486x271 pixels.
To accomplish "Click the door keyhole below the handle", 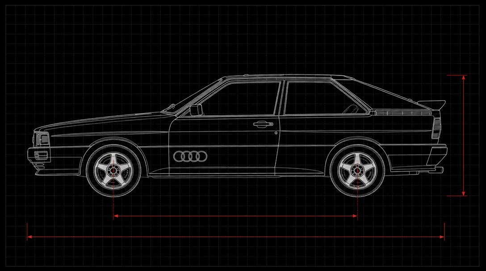I will (276, 133).
